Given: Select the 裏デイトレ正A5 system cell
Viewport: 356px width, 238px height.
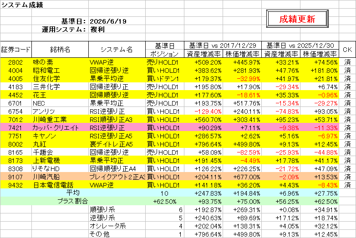Looking at the screenshot, I should tap(117, 144).
